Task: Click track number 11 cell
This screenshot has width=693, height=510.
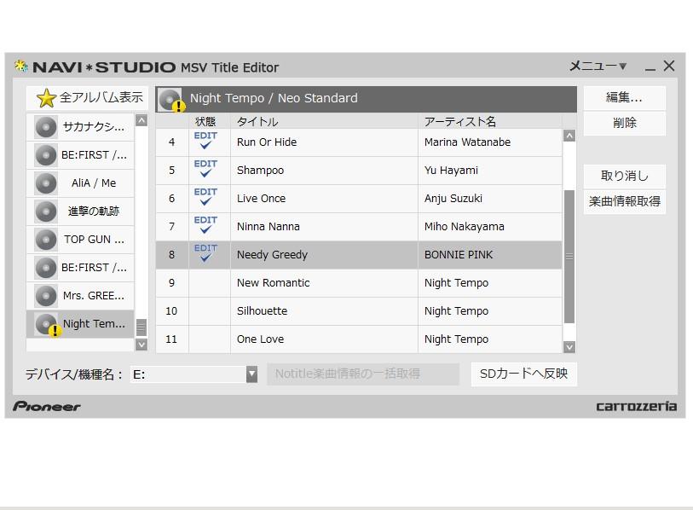Action: pyautogui.click(x=171, y=339)
